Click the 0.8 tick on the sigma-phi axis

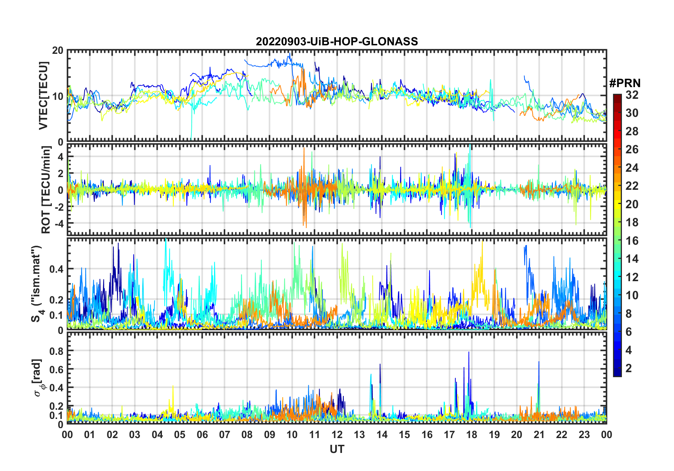[x=56, y=351]
